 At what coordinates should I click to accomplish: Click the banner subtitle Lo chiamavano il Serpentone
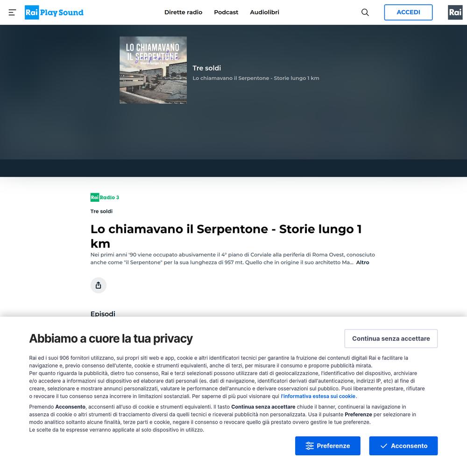pyautogui.click(x=256, y=78)
